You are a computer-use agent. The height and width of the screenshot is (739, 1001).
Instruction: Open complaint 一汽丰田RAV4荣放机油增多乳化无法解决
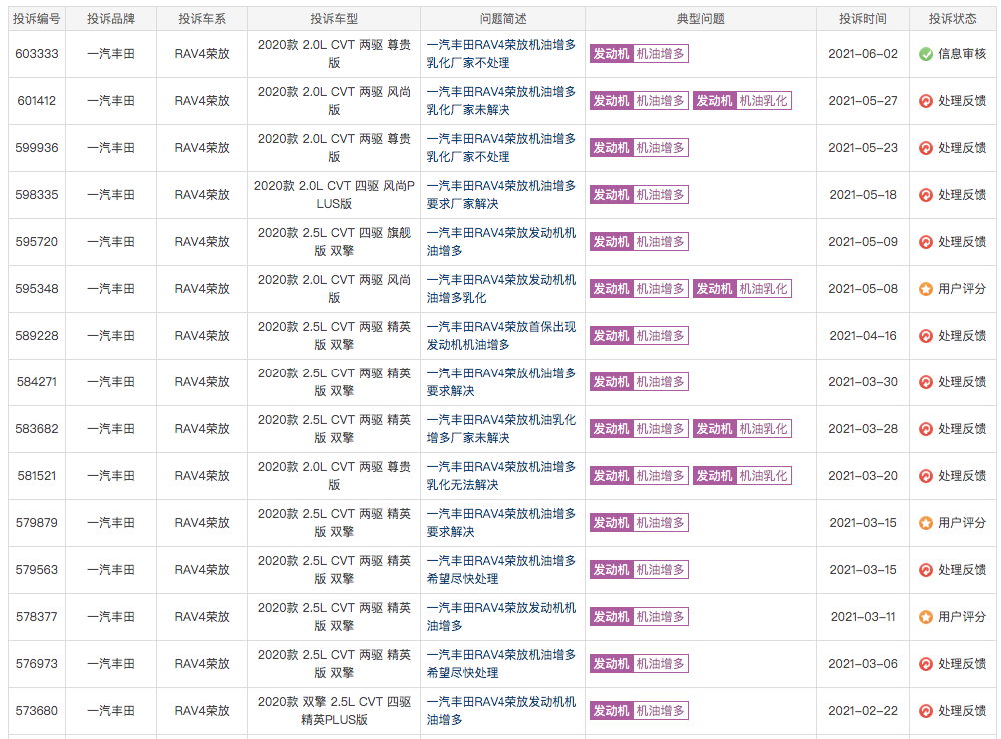coord(501,476)
